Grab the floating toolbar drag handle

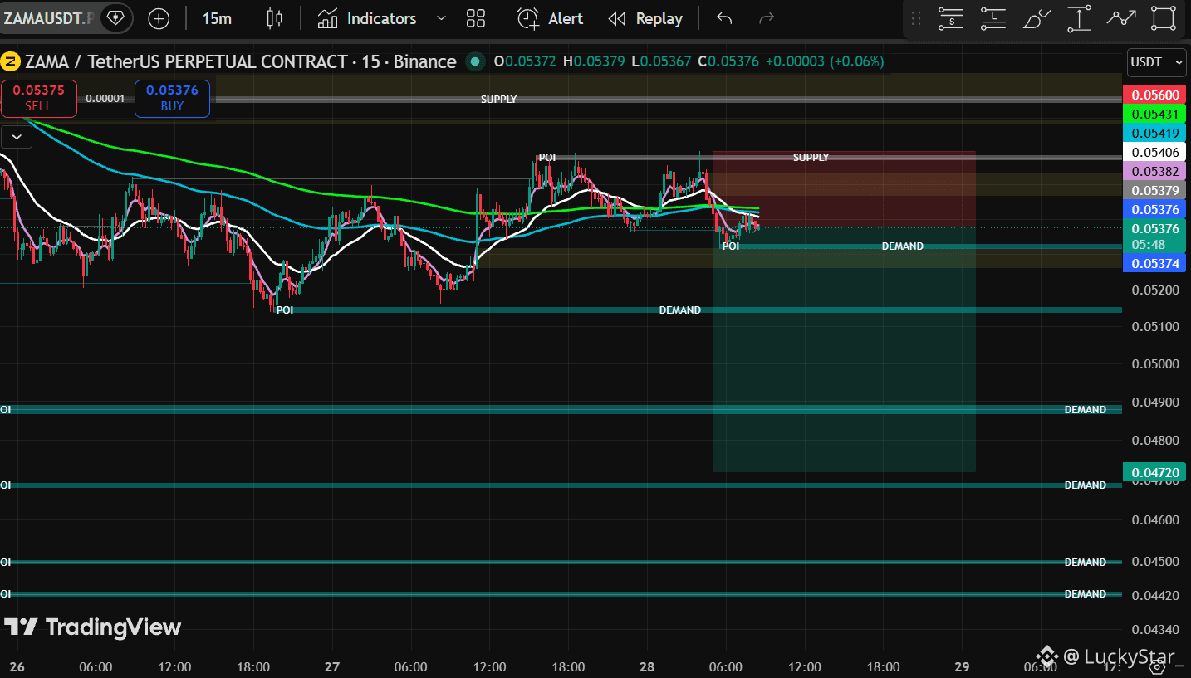pyautogui.click(x=916, y=18)
